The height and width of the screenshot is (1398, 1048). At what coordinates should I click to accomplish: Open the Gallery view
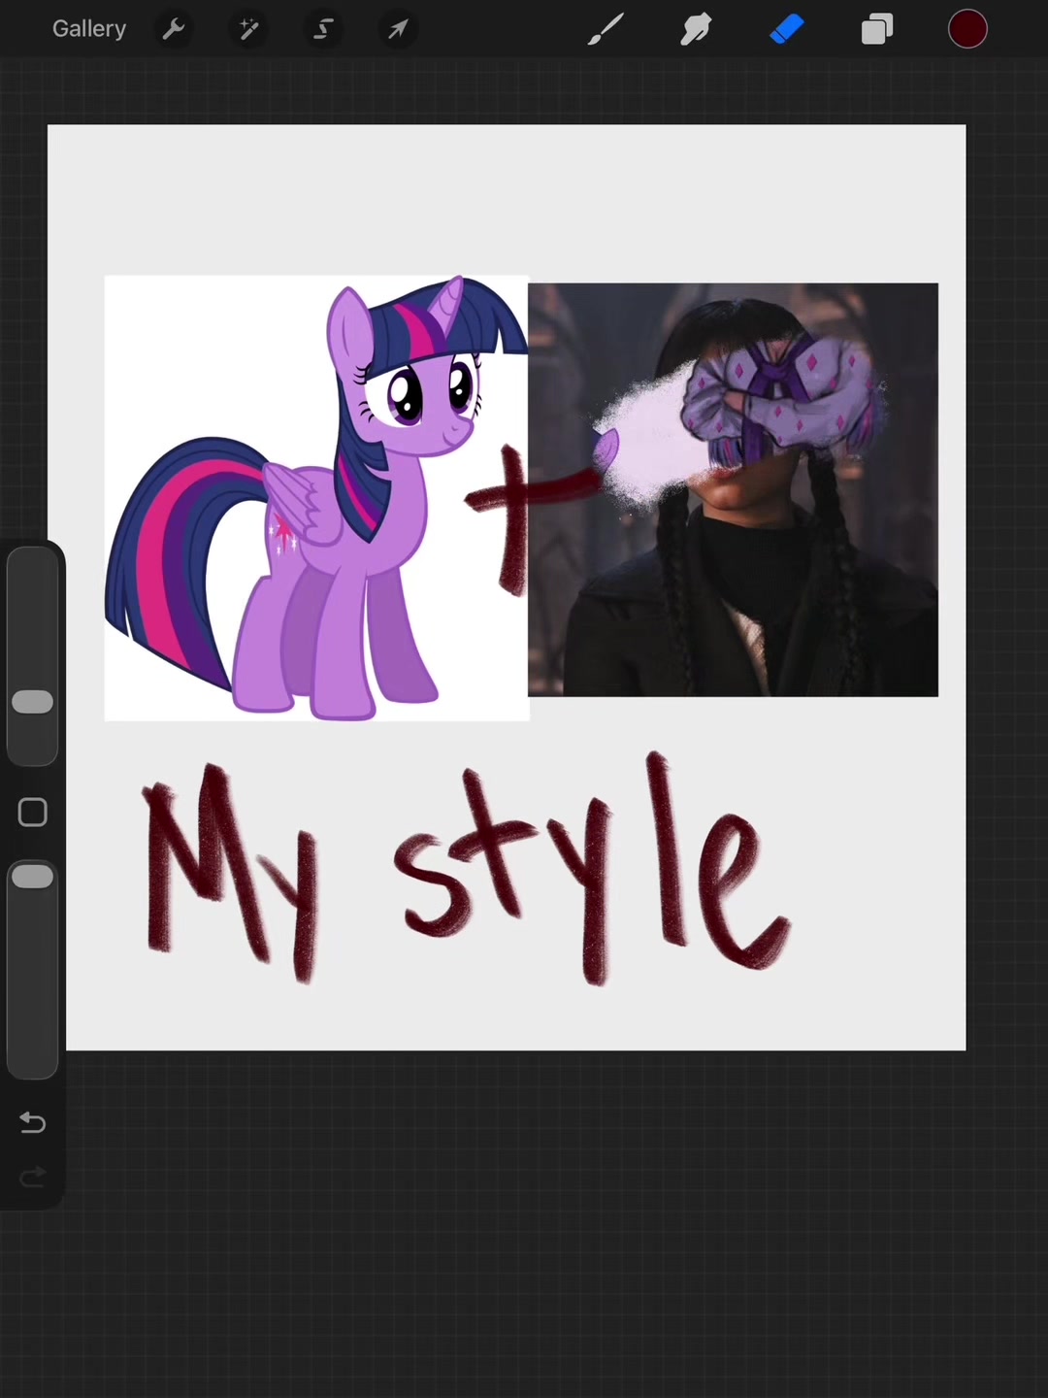[x=89, y=29]
